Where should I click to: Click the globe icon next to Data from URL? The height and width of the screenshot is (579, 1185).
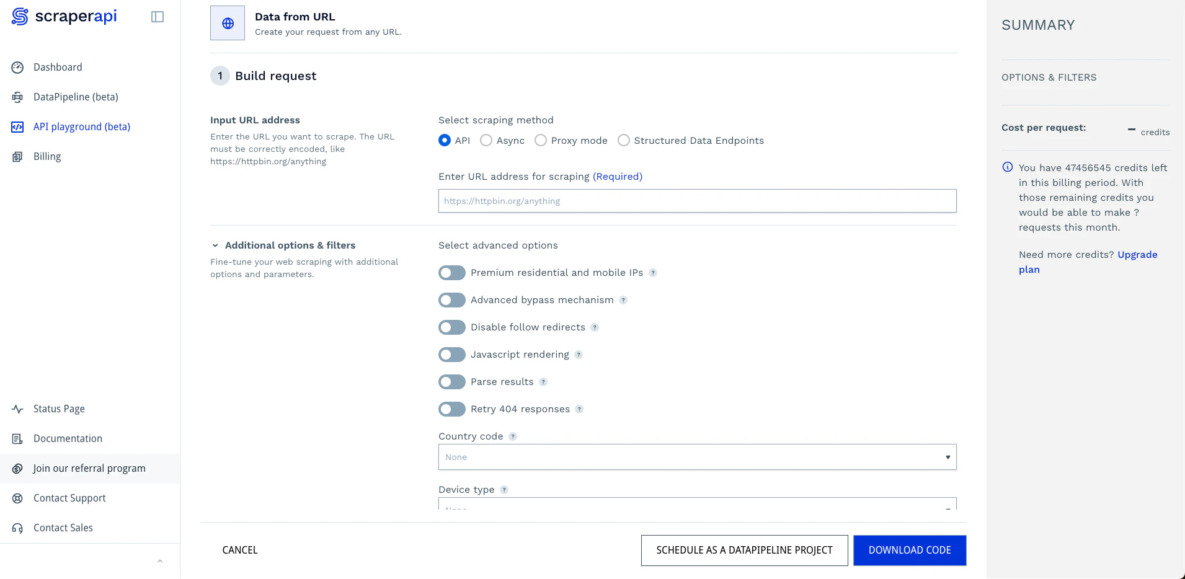pyautogui.click(x=228, y=22)
